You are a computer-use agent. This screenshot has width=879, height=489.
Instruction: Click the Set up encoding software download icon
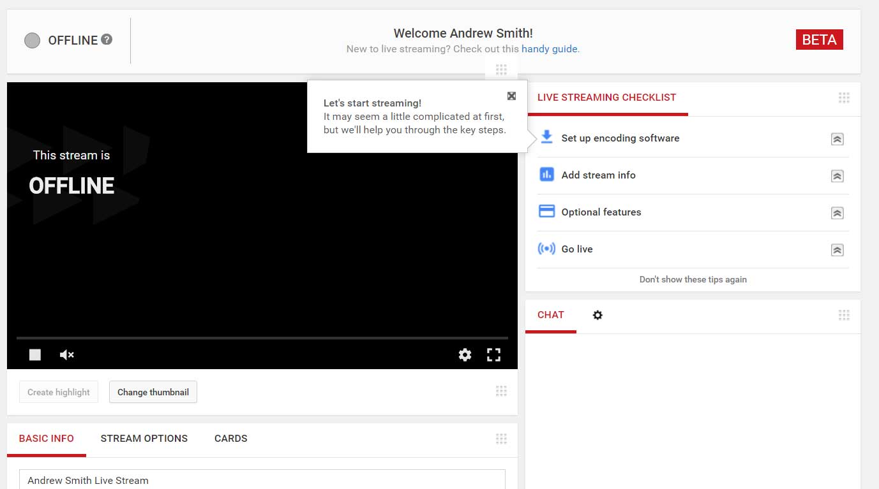[546, 138]
